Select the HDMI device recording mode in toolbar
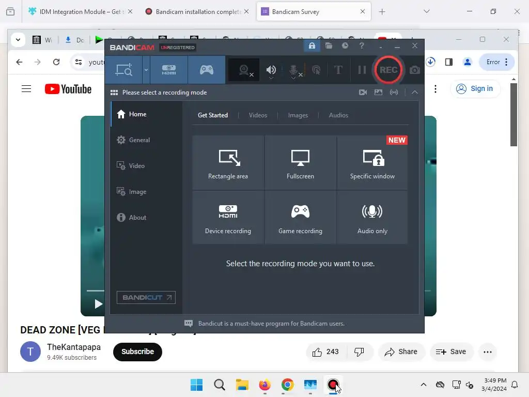The image size is (529, 397). [x=169, y=70]
